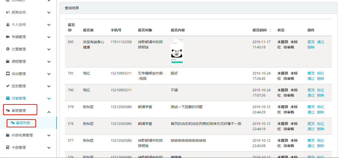Click 标红 link for message 579
Image resolution: width=339 pixels, height=158 pixels.
[320, 107]
